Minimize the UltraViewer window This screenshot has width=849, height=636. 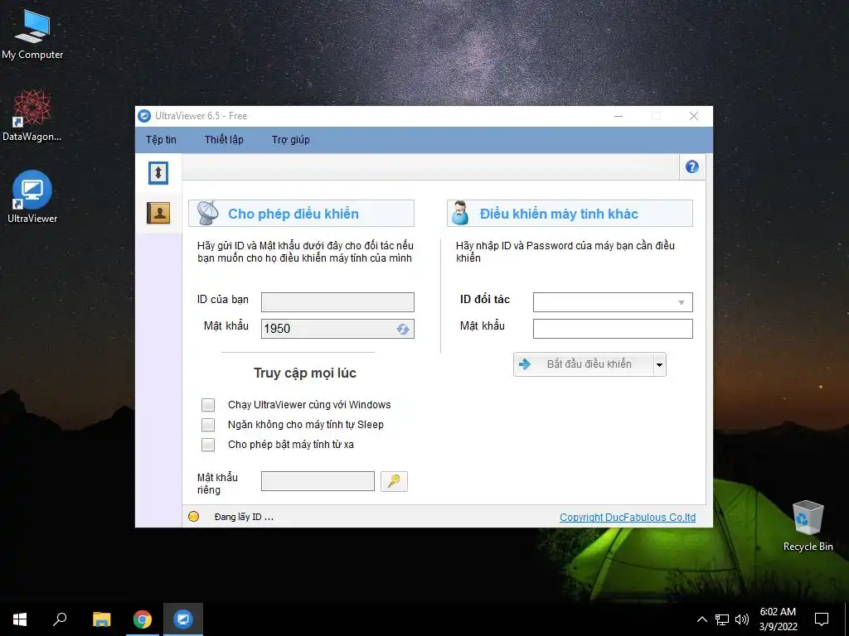619,116
